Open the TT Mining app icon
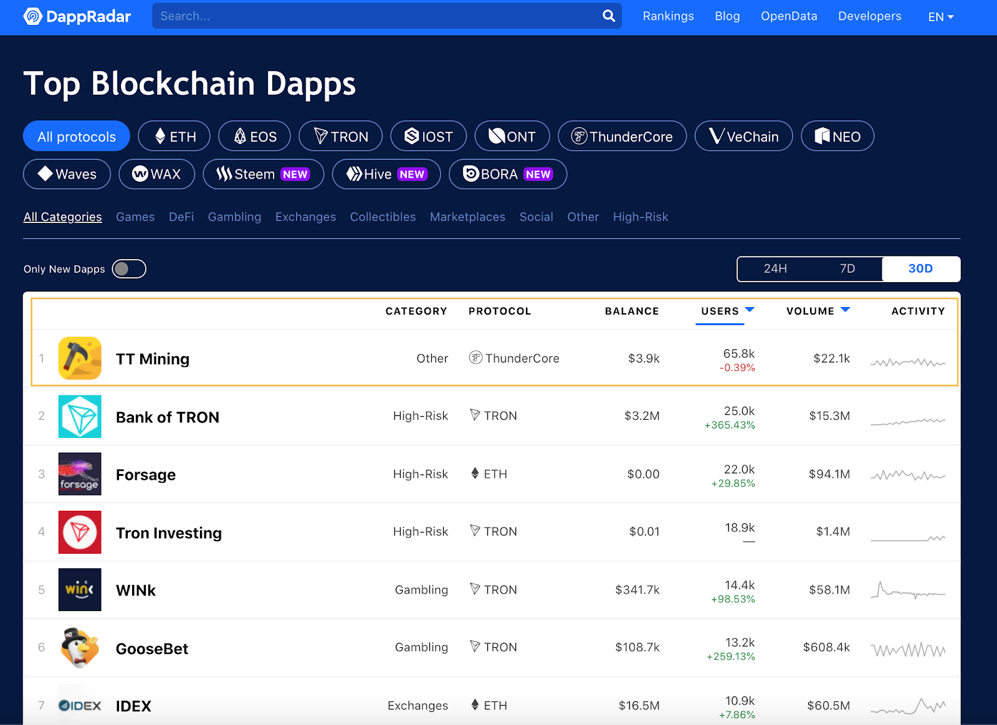The height and width of the screenshot is (725, 997). [80, 358]
